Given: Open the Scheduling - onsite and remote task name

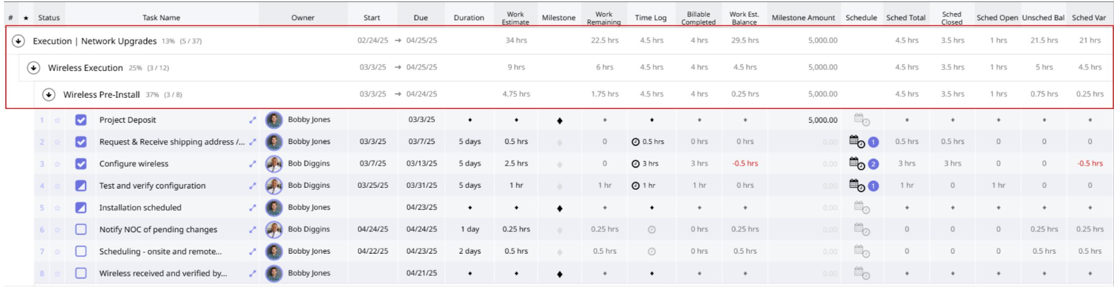Looking at the screenshot, I should point(160,252).
